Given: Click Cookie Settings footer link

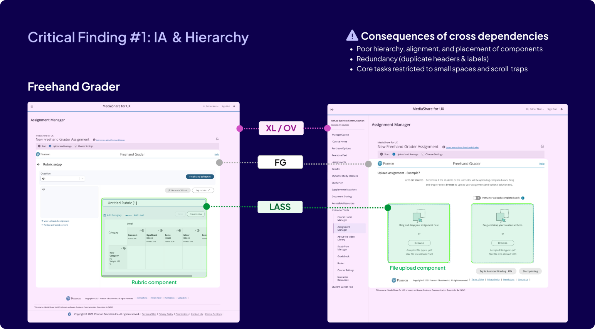Looking at the screenshot, I should tap(213, 314).
